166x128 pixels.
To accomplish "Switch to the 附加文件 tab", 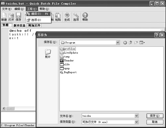I will 34,25.
